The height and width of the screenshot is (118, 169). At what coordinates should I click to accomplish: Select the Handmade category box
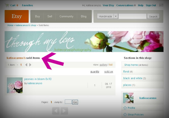click(105, 16)
